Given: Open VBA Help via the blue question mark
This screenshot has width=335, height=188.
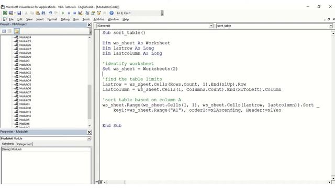Looking at the screenshot, I should 111,13.
